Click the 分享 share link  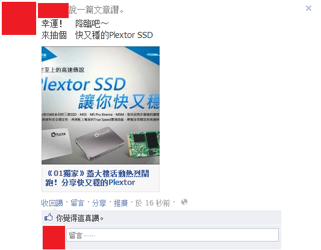[x=99, y=203]
